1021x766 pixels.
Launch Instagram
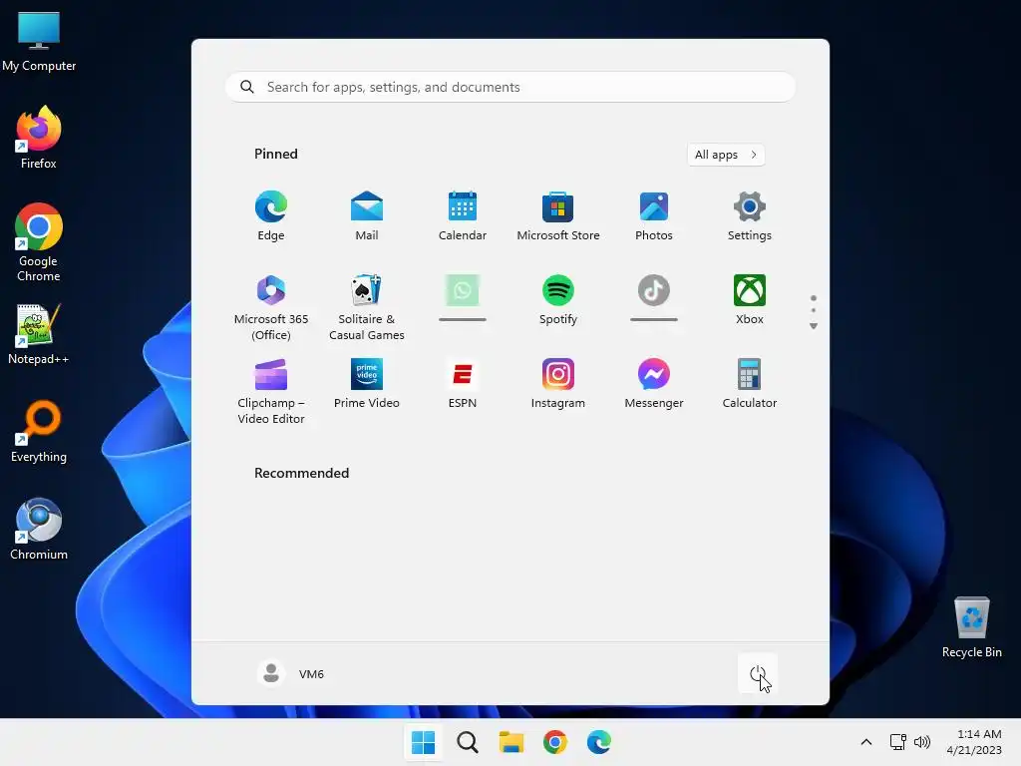558,384
